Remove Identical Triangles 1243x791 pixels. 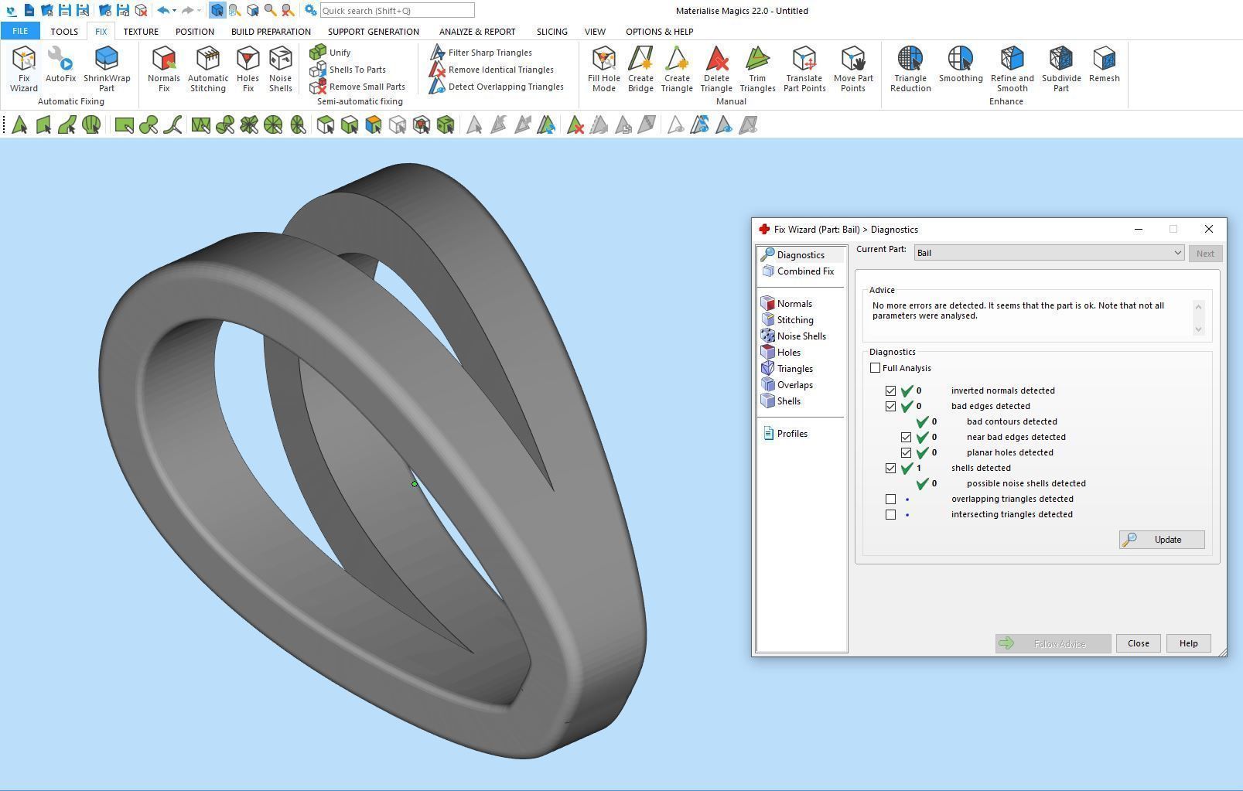pos(492,70)
